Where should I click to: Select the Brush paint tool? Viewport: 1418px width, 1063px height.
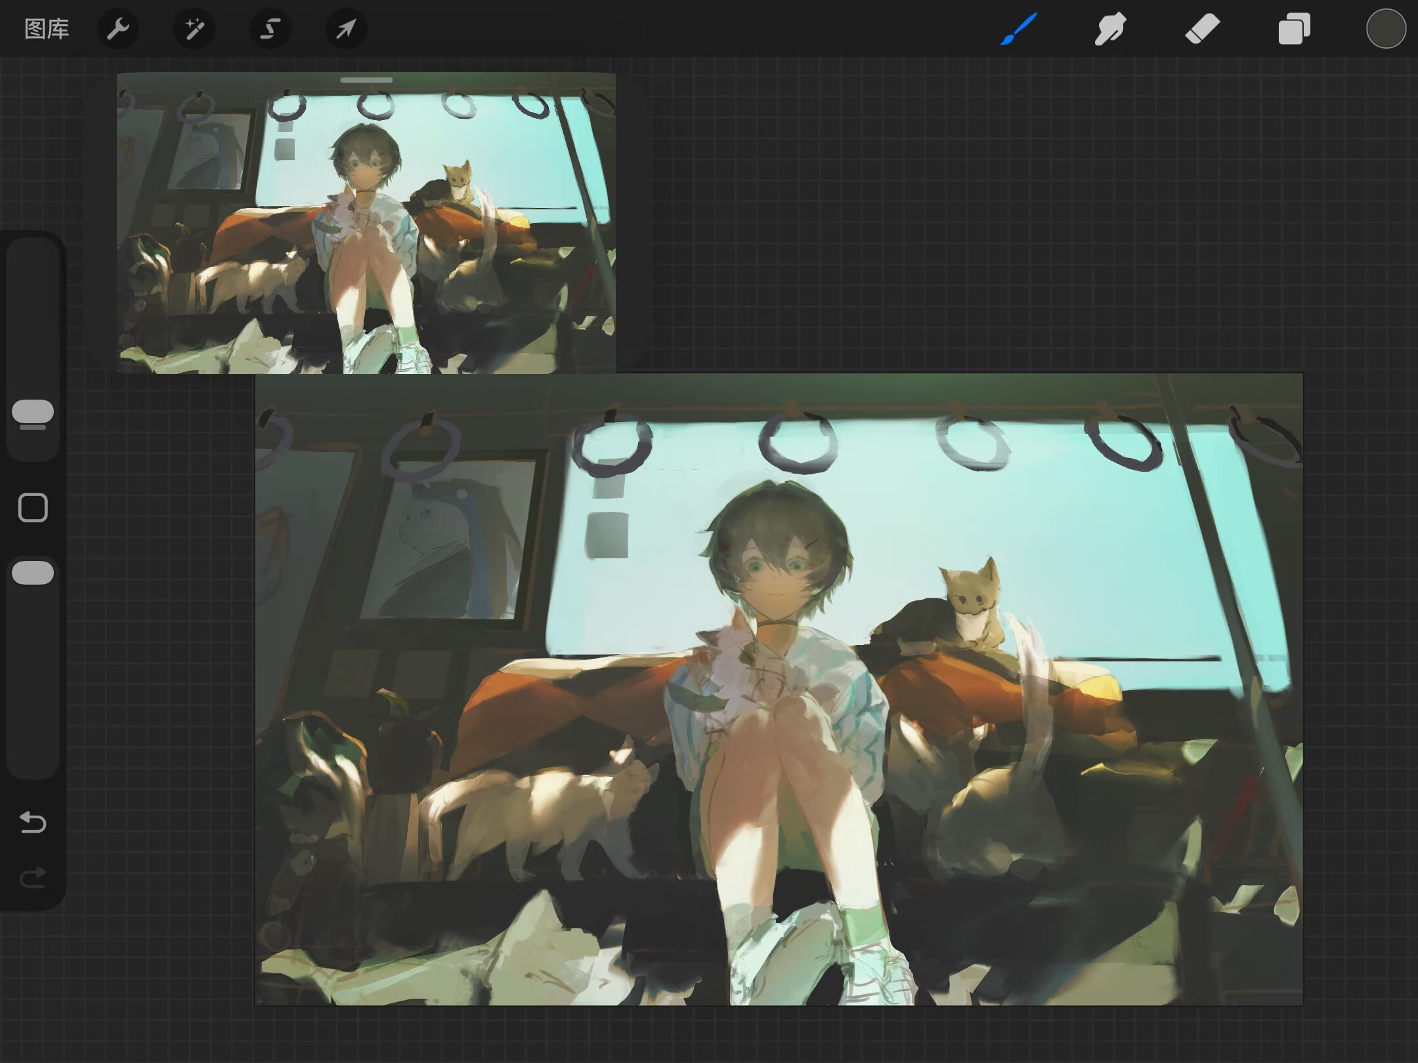tap(1019, 29)
